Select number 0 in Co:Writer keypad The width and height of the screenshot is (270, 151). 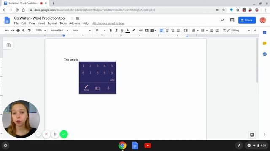(111, 73)
